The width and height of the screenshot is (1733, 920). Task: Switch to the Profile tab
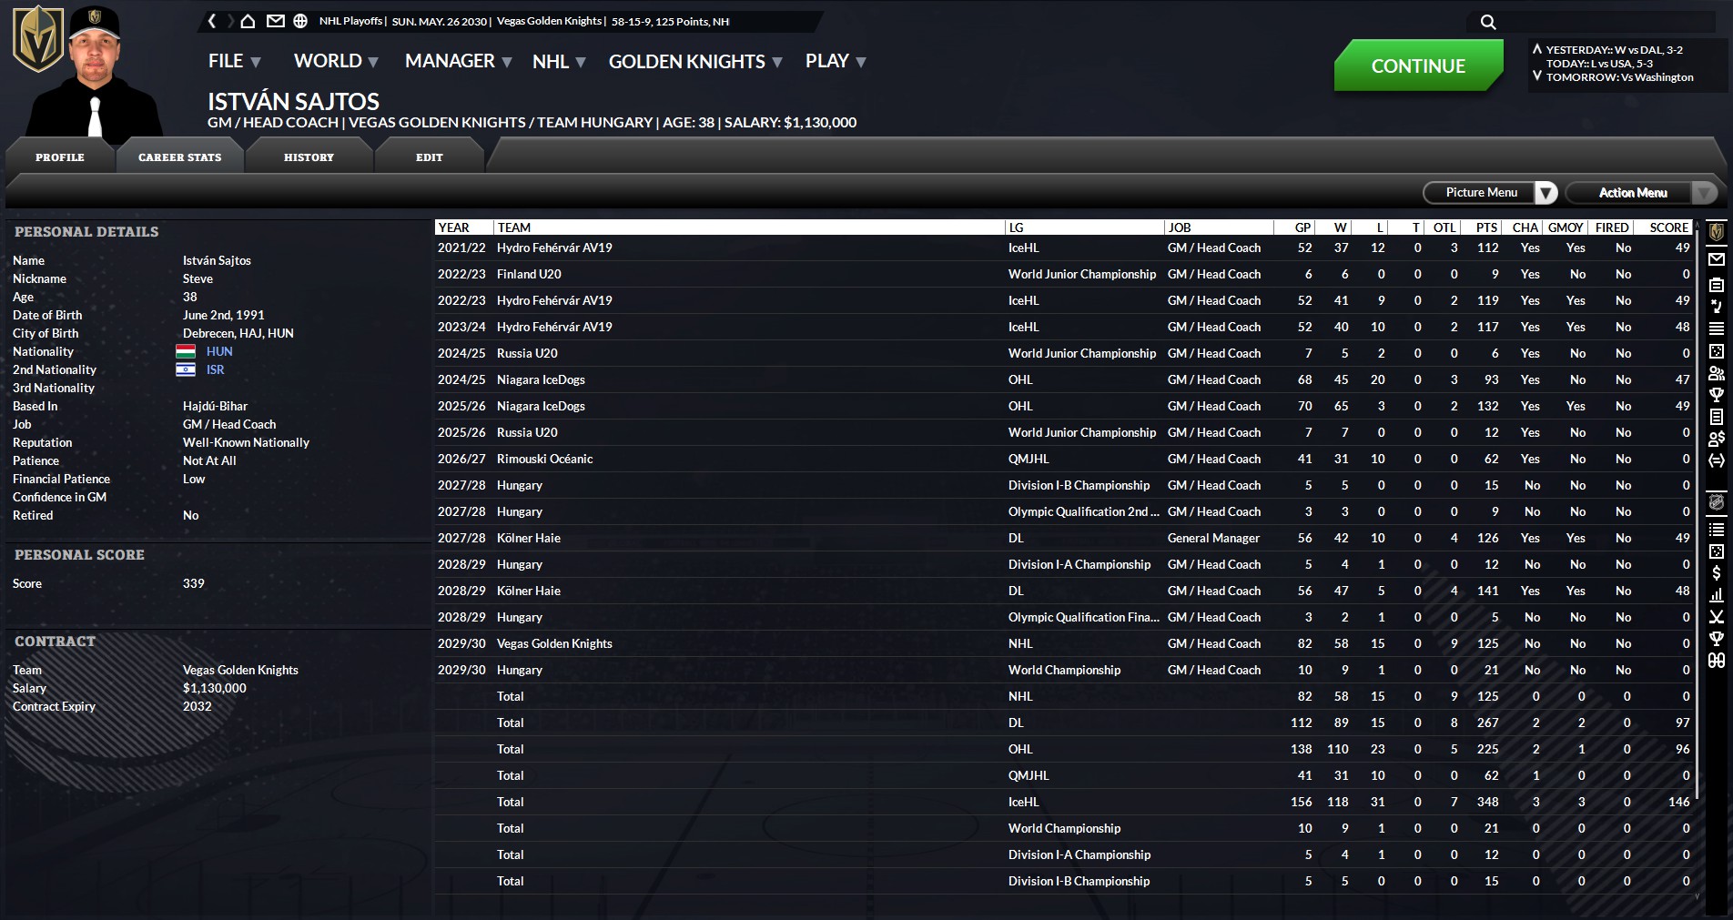point(60,157)
